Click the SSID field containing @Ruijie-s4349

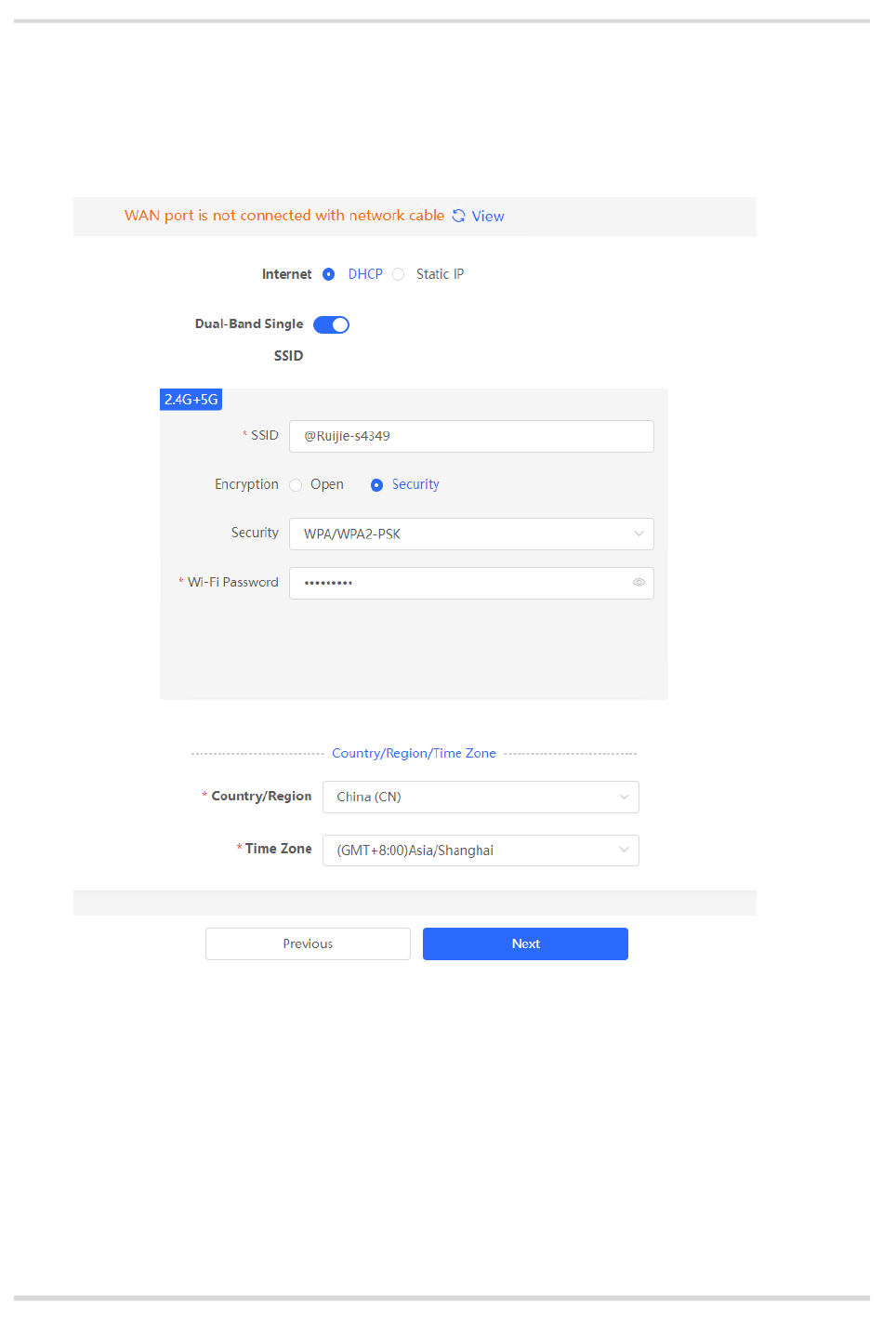471,436
